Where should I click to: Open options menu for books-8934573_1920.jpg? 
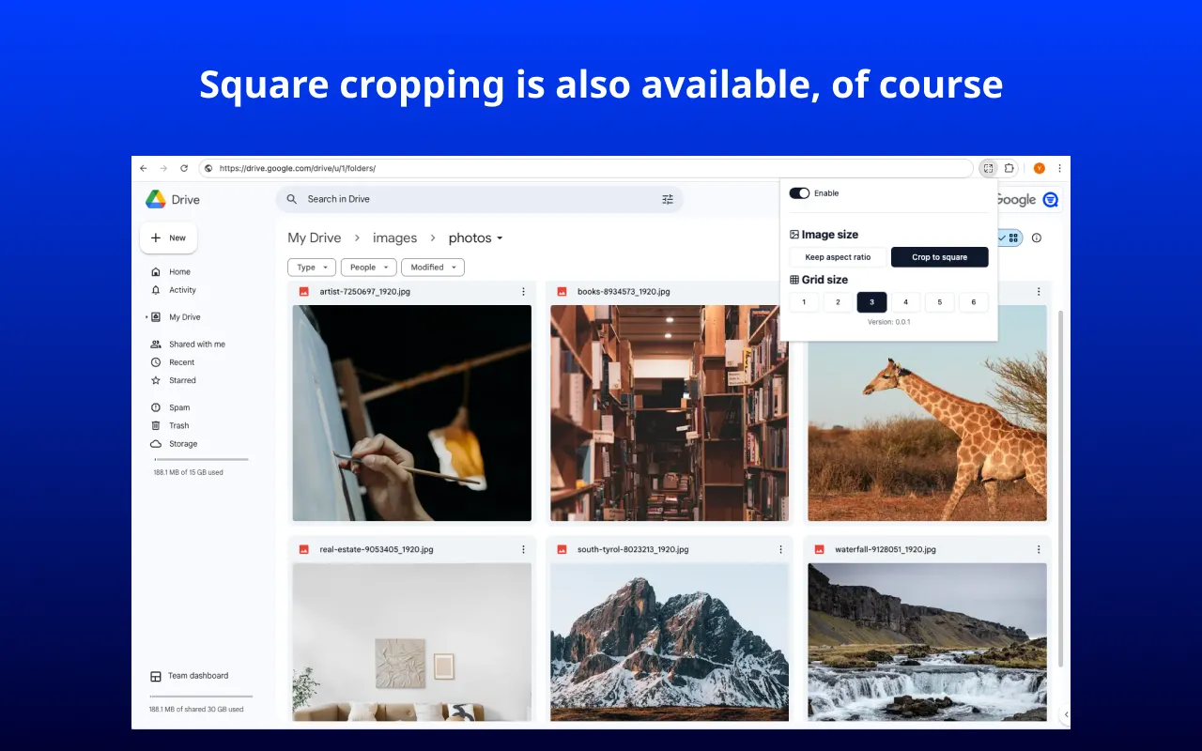coord(780,291)
